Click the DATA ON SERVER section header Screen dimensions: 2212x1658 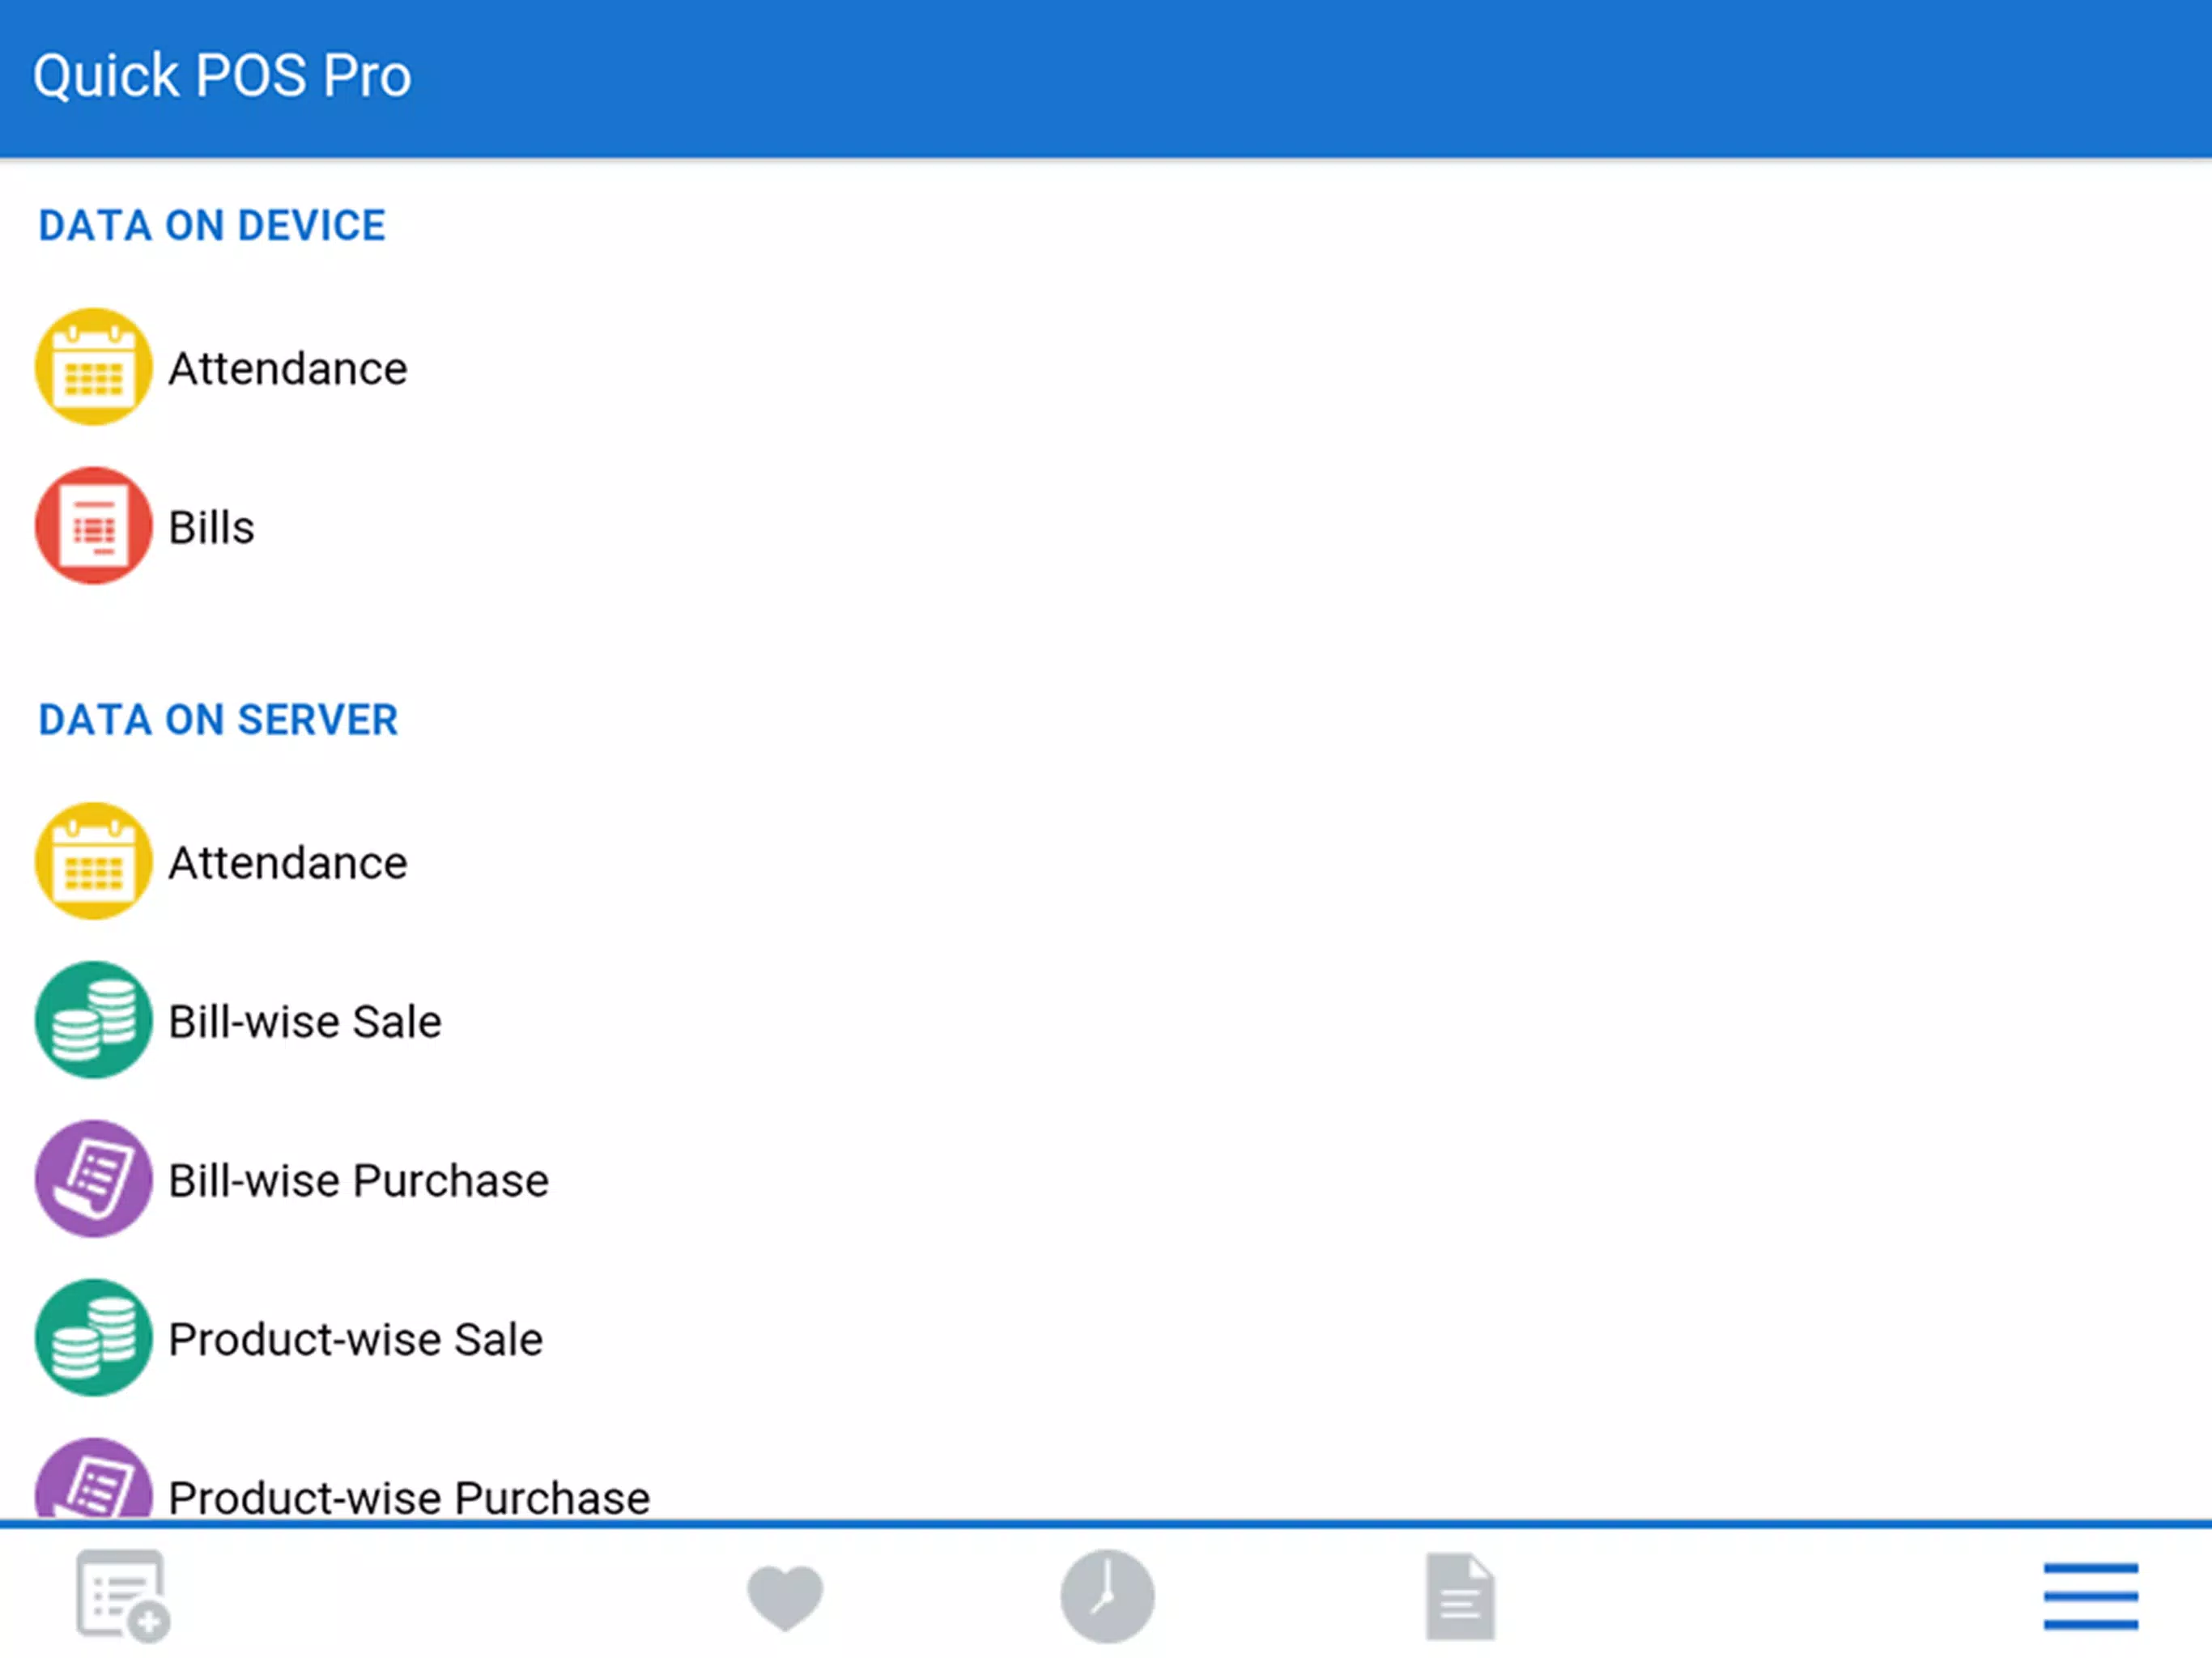[x=218, y=720]
